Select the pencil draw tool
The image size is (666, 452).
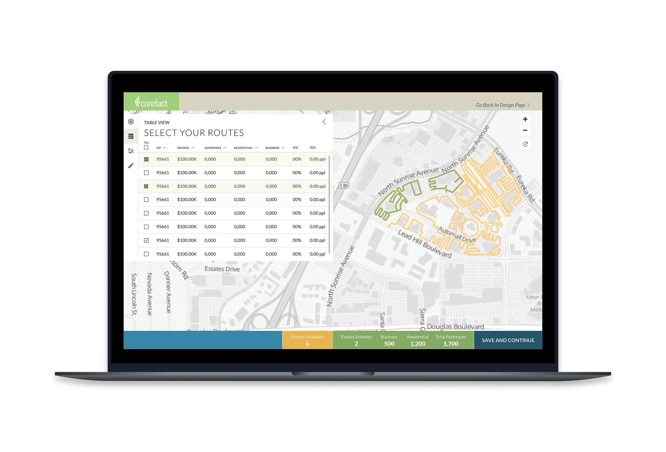(131, 166)
